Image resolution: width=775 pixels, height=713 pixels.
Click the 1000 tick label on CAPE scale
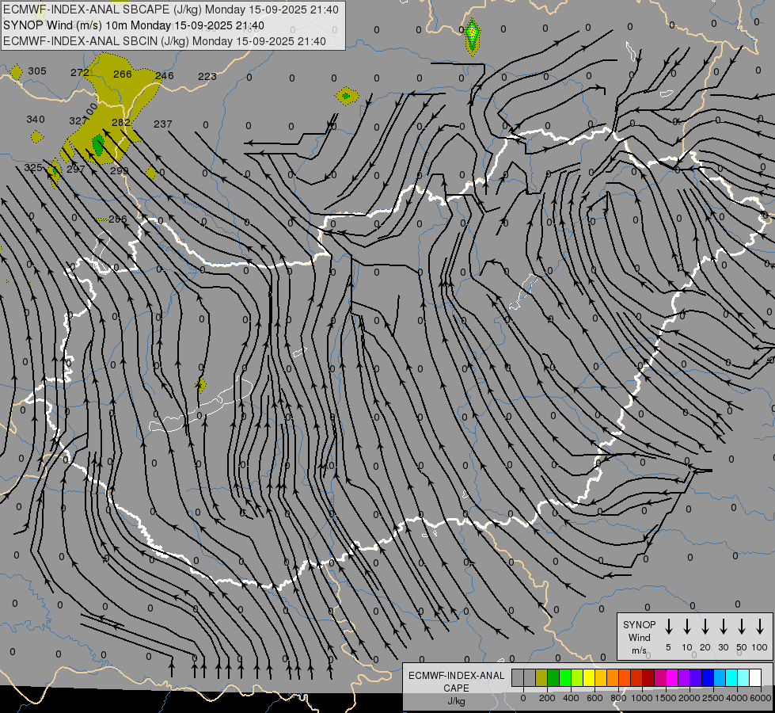tap(641, 698)
